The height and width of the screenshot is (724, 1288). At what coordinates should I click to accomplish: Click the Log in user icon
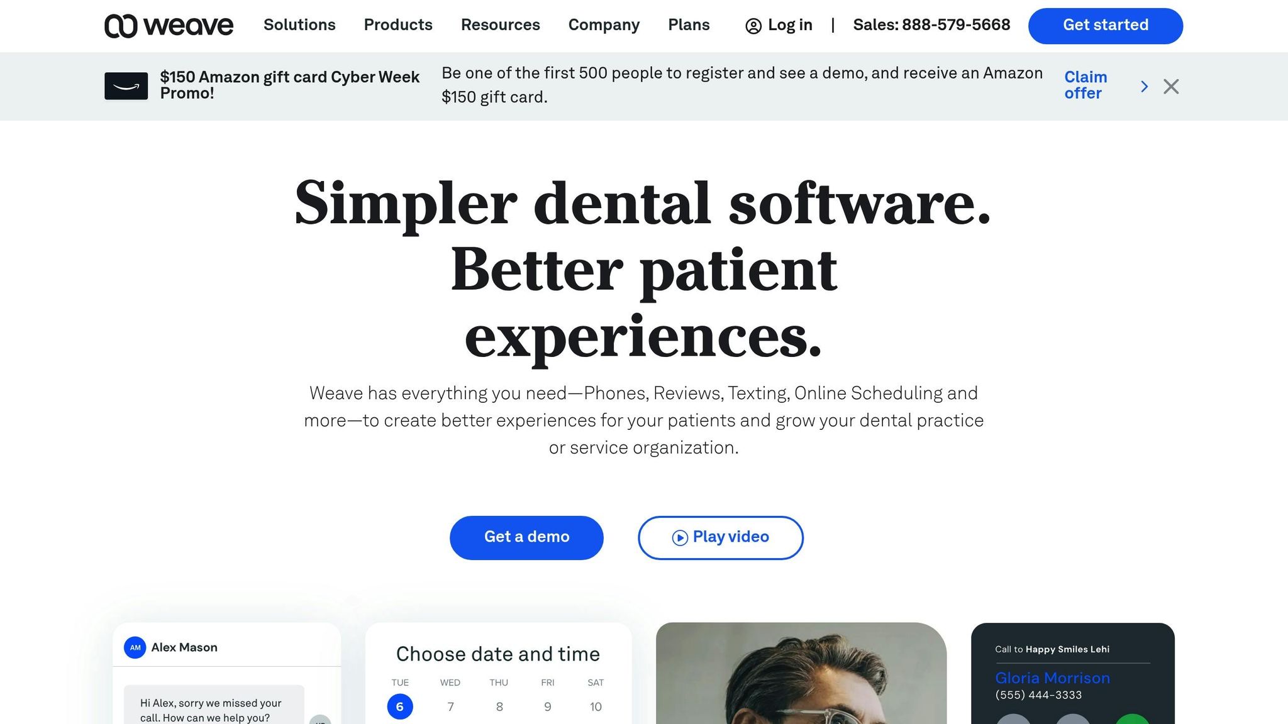click(x=753, y=26)
